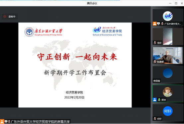Click the screen share icon on first participant
Image resolution: width=184 pixels, height=124 pixels.
pyautogui.click(x=158, y=24)
